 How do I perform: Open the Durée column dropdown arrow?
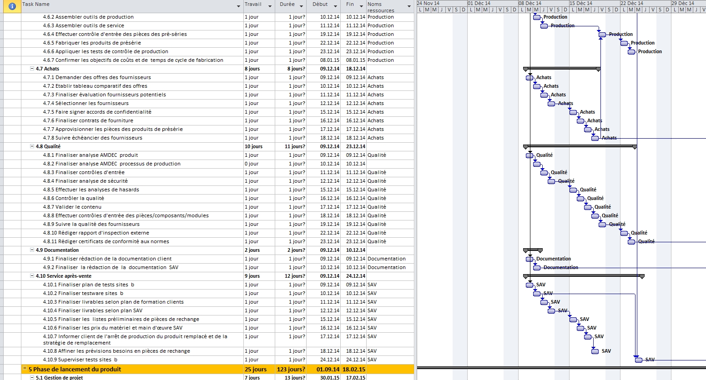click(x=303, y=6)
